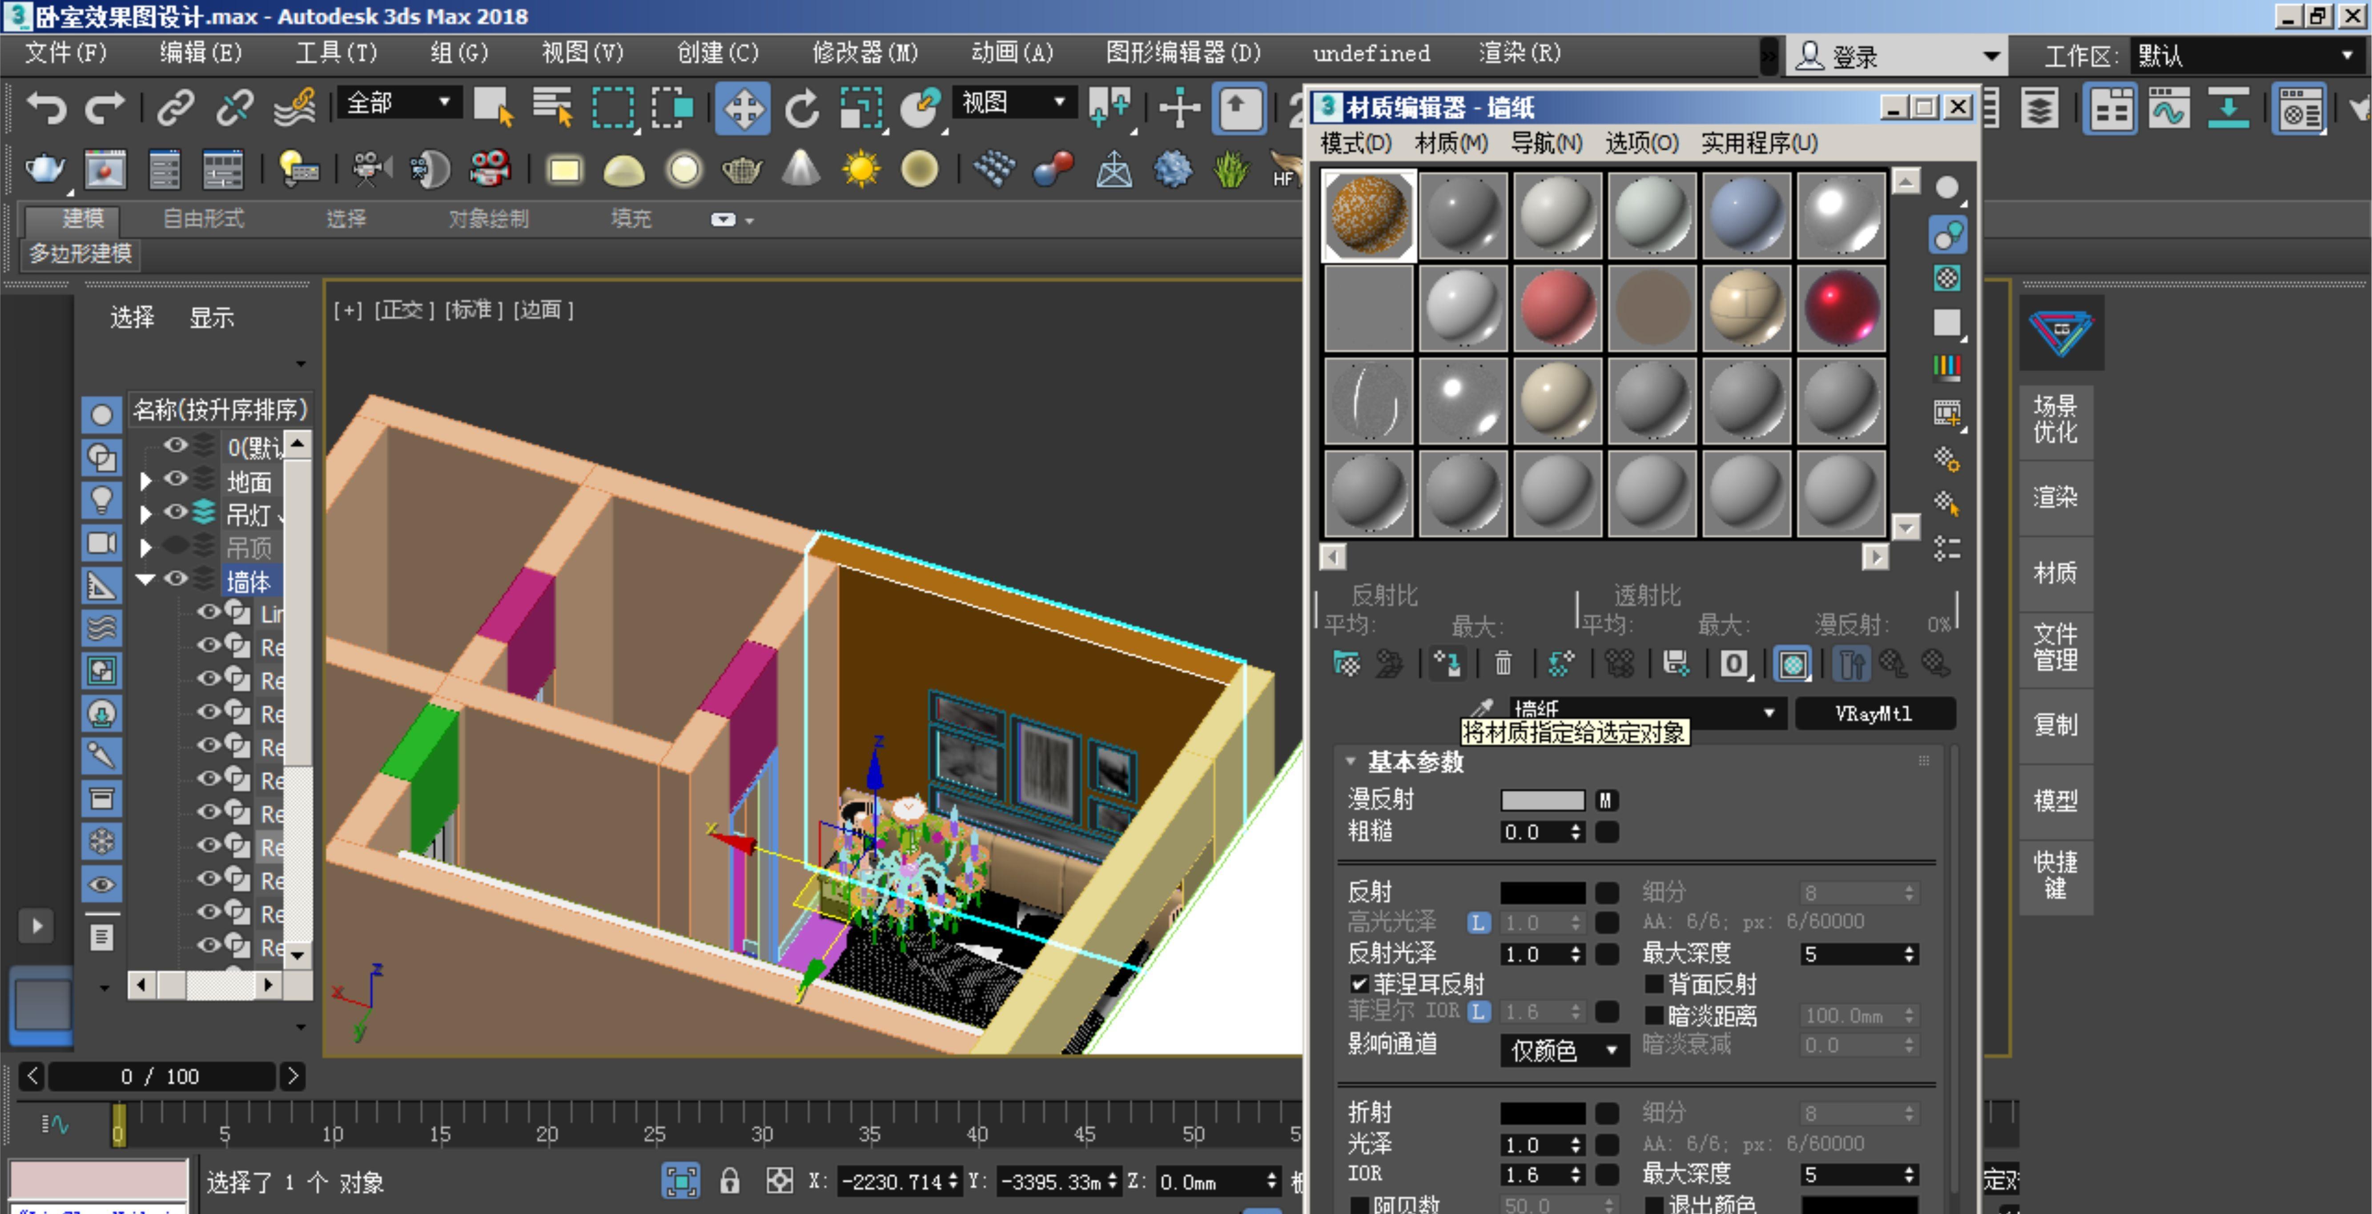Click the 折射 color swatch
Viewport: 2372px width, 1214px height.
click(x=1542, y=1113)
